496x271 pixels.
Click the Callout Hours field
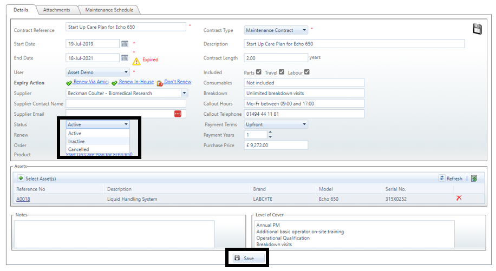click(x=304, y=103)
